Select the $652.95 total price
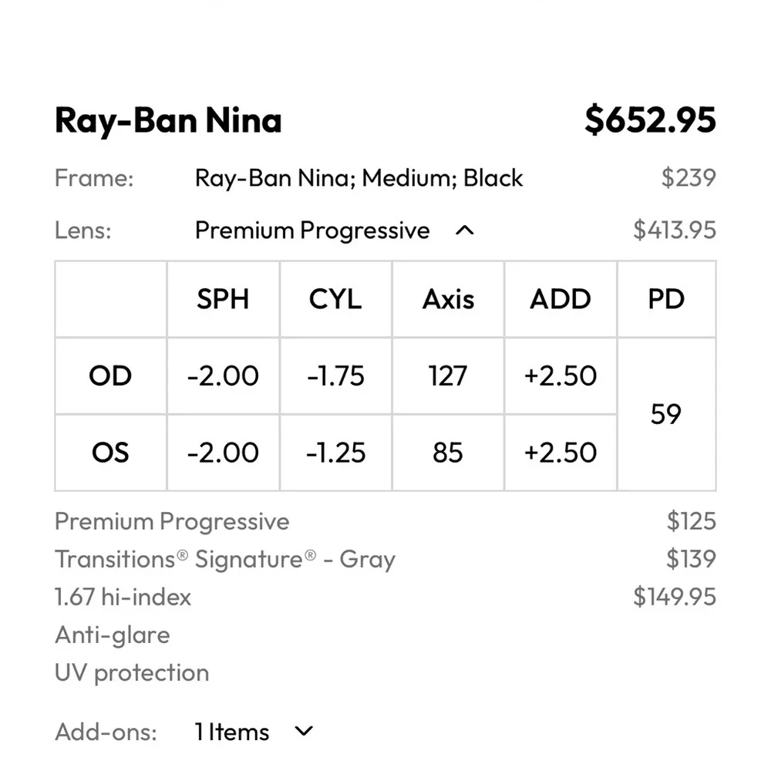 click(x=650, y=120)
